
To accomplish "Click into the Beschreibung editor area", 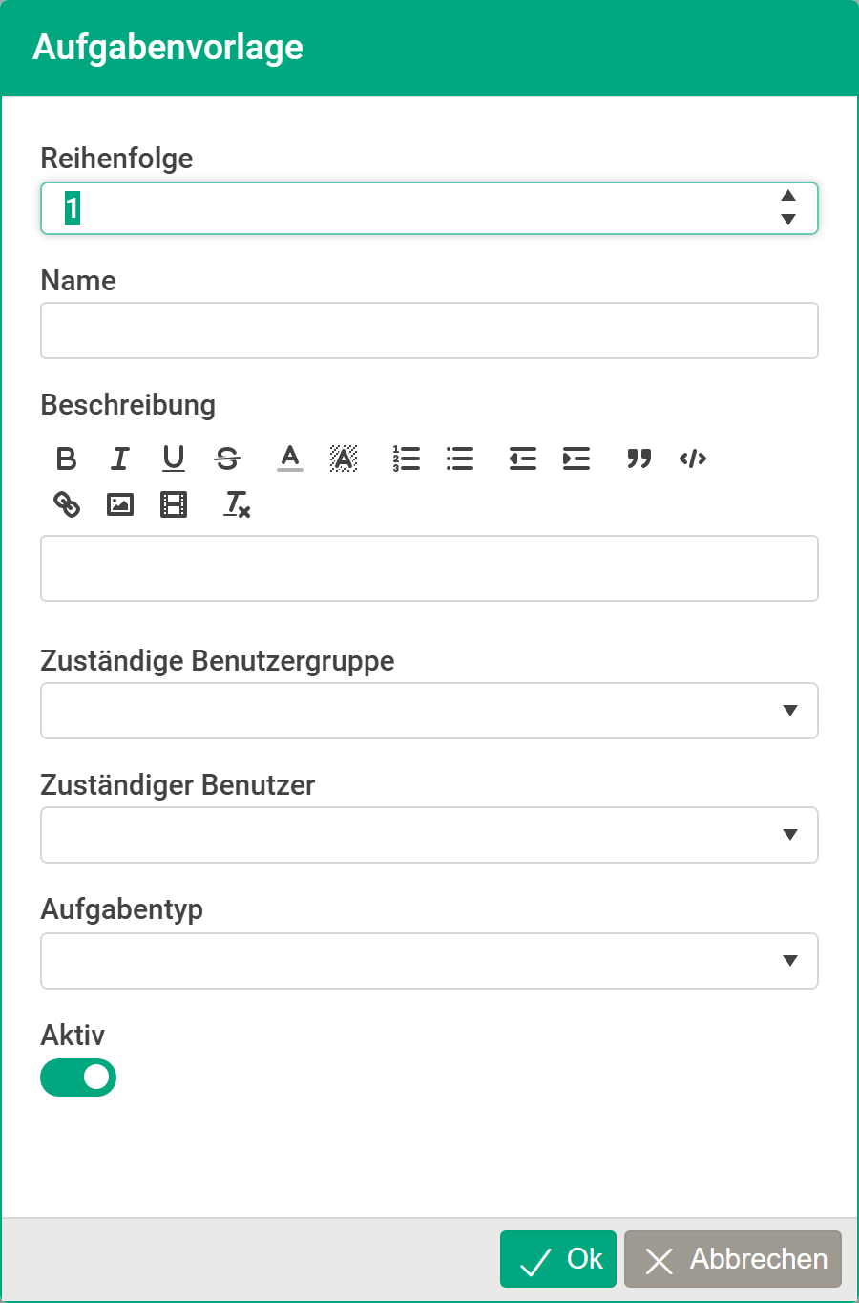I will [429, 568].
